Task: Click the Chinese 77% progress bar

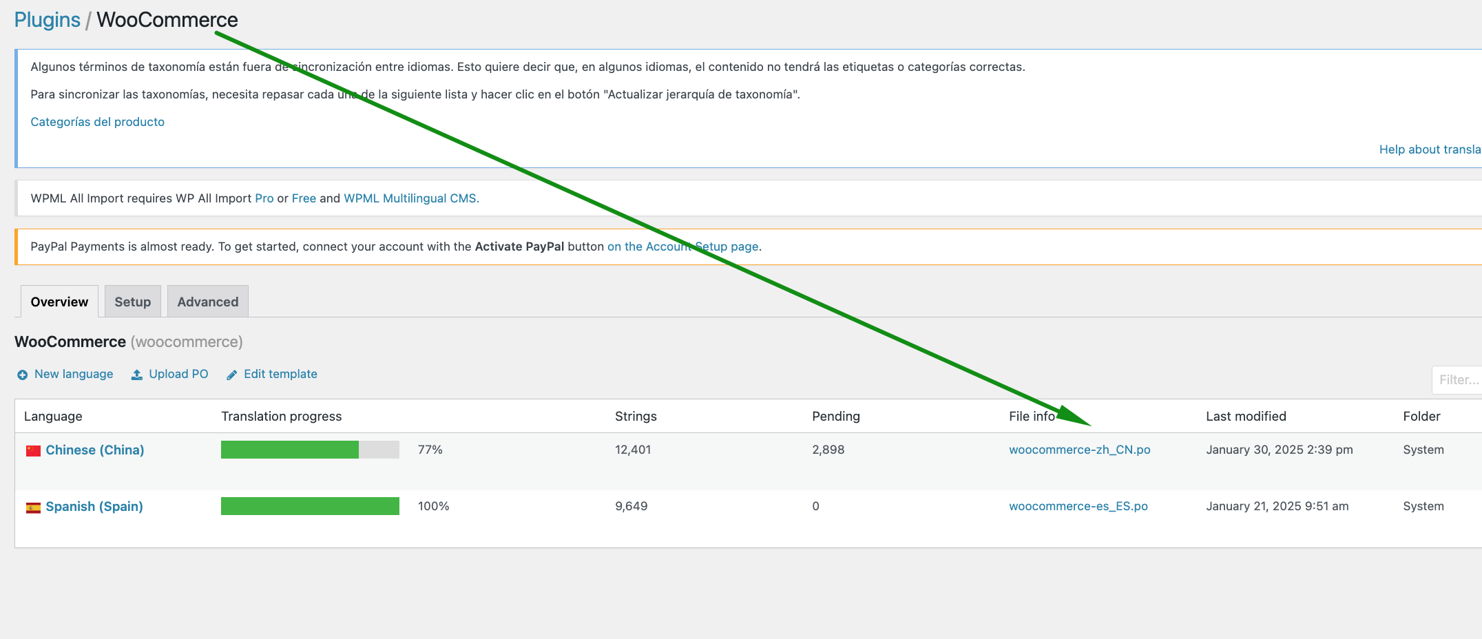Action: pos(310,450)
